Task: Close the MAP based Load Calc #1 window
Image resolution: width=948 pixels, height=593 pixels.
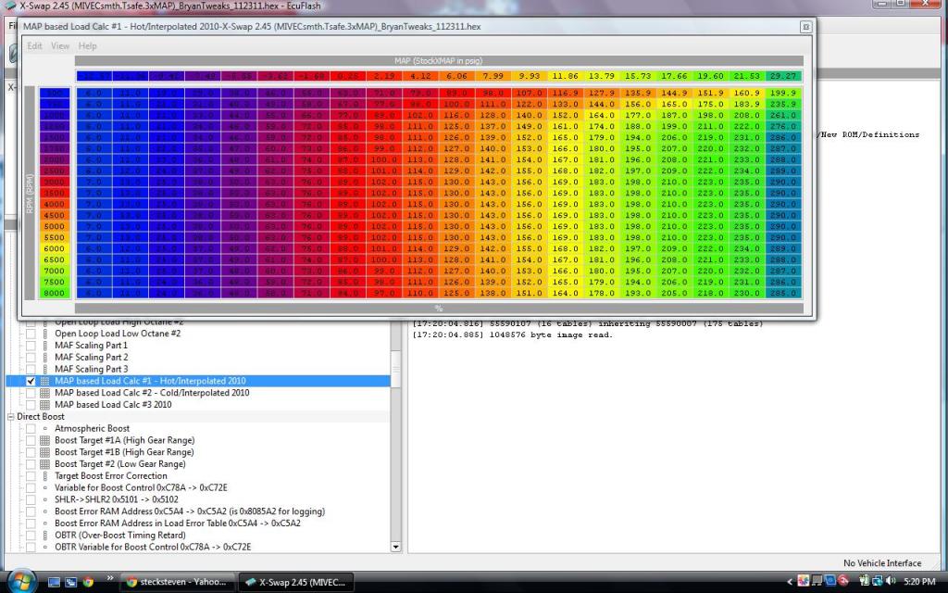Action: click(x=805, y=27)
